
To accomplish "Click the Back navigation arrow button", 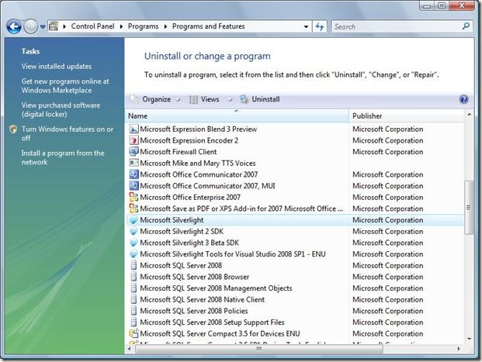I will [x=14, y=26].
